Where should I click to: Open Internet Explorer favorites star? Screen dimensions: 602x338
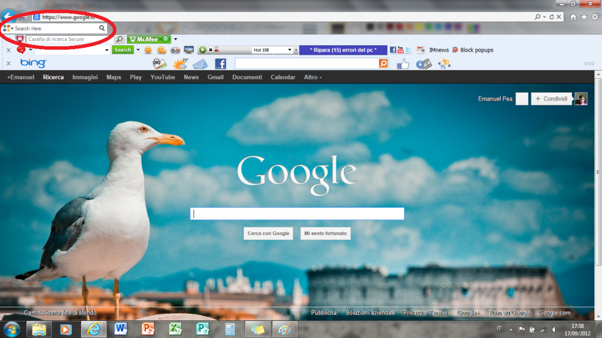(x=584, y=17)
